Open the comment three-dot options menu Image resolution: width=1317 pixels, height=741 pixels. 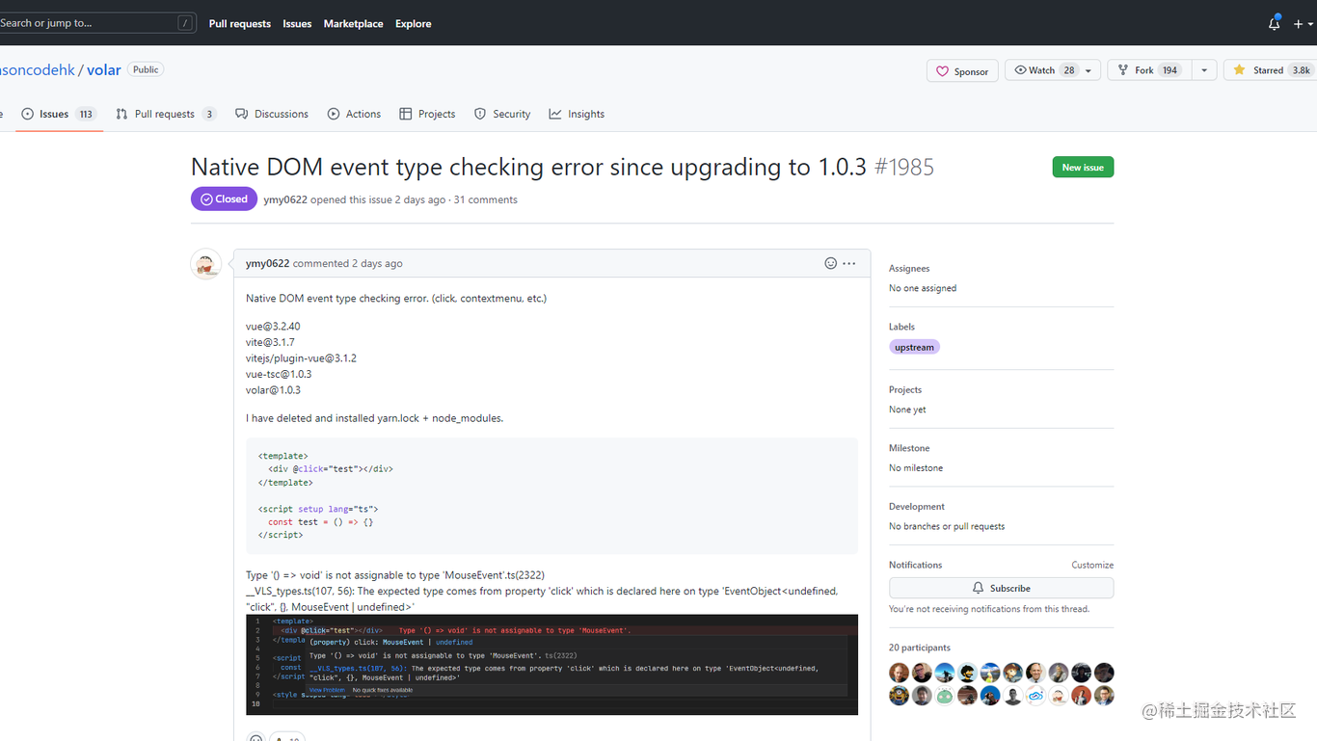tap(848, 263)
